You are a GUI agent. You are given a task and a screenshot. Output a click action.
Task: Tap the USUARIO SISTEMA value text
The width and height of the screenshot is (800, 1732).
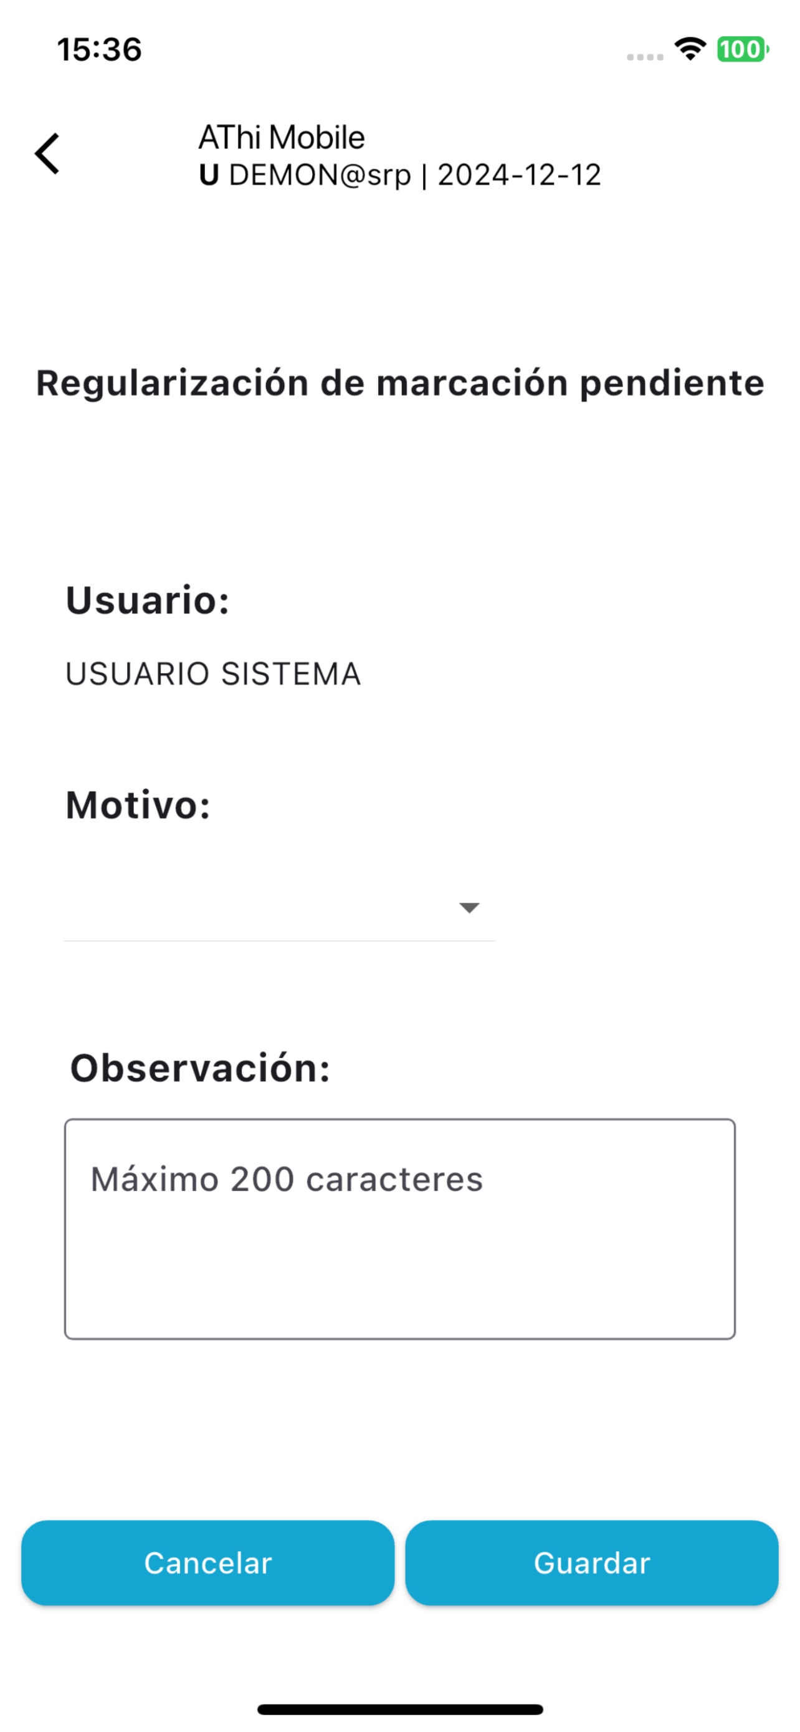213,674
